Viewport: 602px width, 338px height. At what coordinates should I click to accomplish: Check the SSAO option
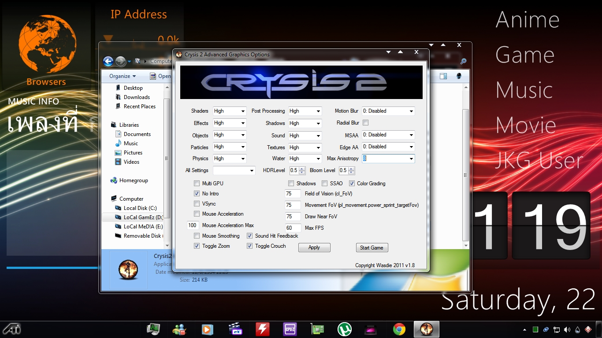[x=324, y=184]
